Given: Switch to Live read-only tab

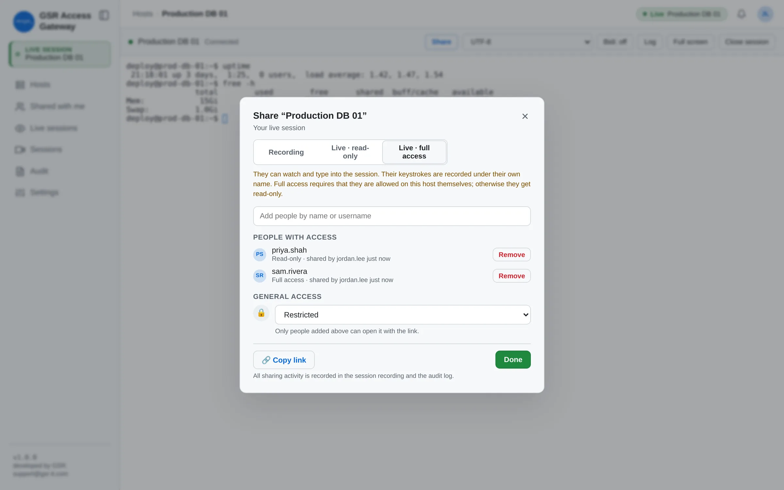Looking at the screenshot, I should coord(350,152).
